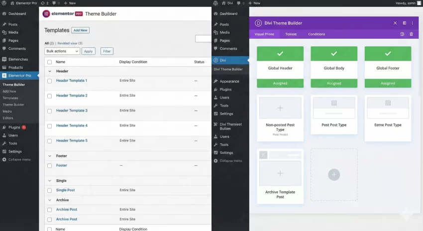
Task: Click the comments bubble icon in left admin bar
Action: click(54, 3)
